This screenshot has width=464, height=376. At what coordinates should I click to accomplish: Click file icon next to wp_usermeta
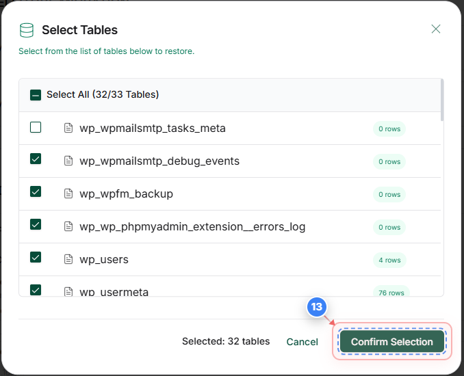tap(68, 291)
